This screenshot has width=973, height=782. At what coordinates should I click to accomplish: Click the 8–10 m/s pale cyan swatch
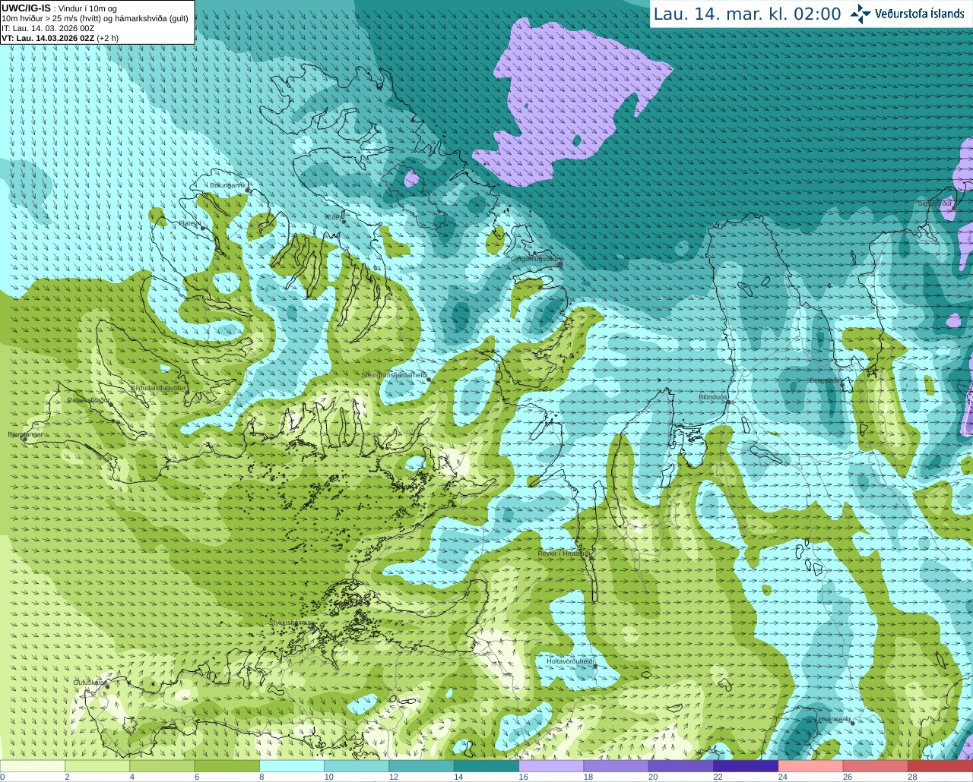tap(292, 765)
